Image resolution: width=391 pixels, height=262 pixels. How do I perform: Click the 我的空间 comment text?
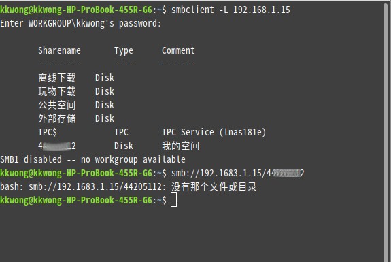180,146
